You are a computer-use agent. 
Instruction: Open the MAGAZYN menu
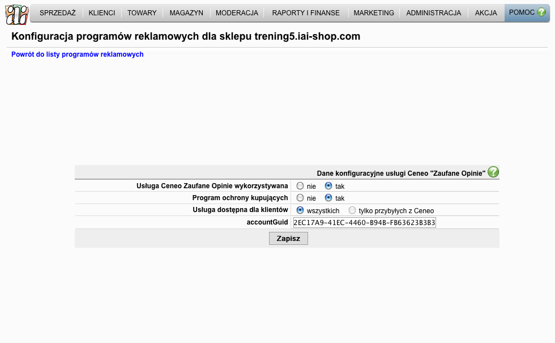pyautogui.click(x=186, y=12)
